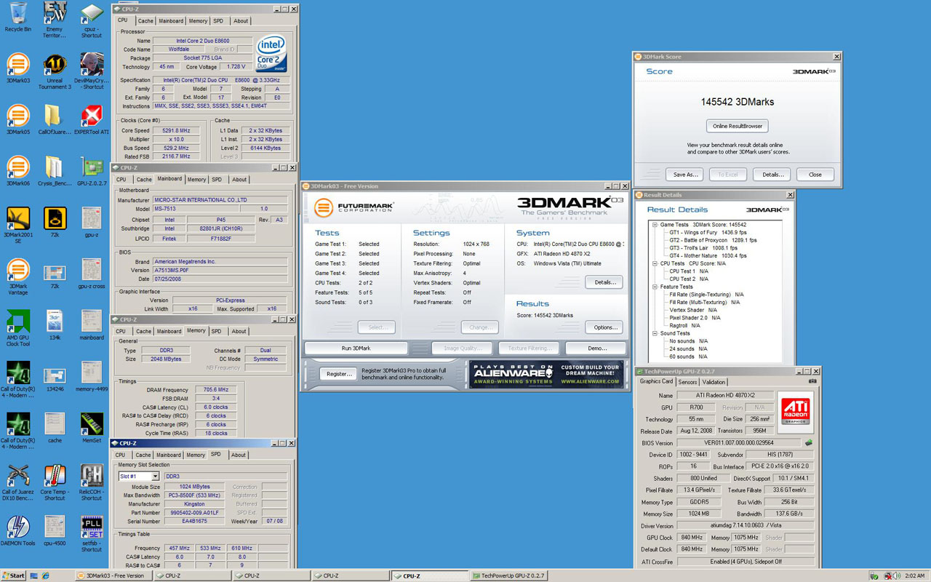This screenshot has width=931, height=582.
Task: Open 3DMark05 desktop shortcut
Action: pos(17,120)
